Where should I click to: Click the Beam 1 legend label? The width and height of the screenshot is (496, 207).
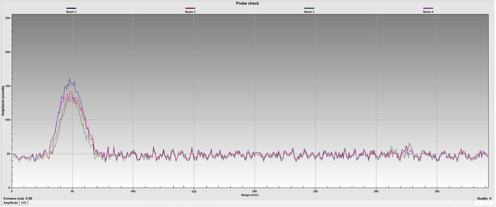(x=71, y=12)
